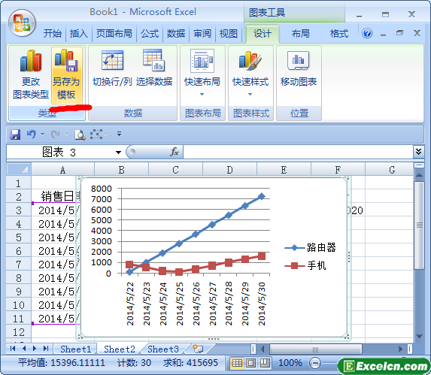Select column B header
This screenshot has width=431, height=375.
click(x=122, y=170)
